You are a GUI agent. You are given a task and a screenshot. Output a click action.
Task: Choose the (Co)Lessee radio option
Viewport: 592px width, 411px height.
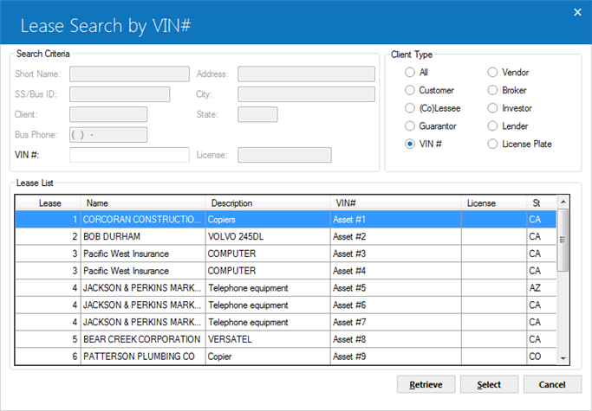click(x=410, y=108)
